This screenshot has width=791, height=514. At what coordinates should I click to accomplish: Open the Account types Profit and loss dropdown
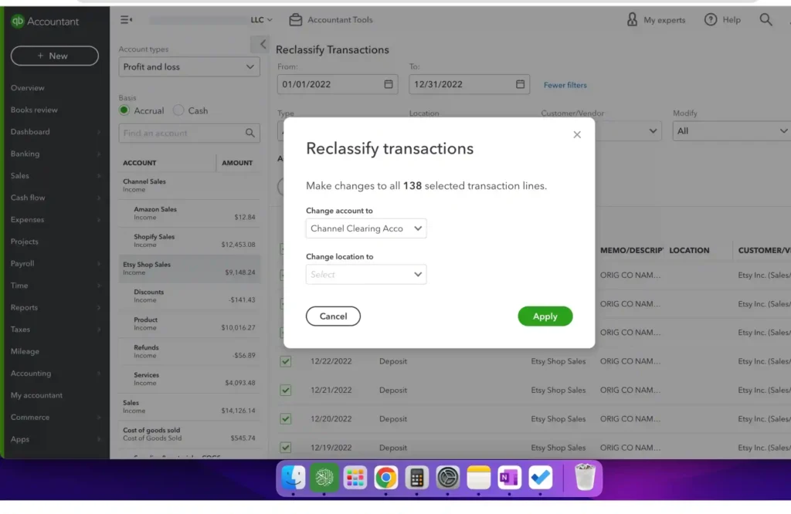189,67
